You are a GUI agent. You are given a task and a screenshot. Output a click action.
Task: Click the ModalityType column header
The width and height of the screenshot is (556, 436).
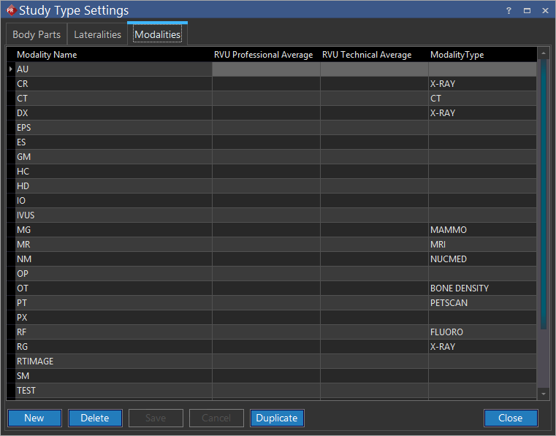[457, 55]
